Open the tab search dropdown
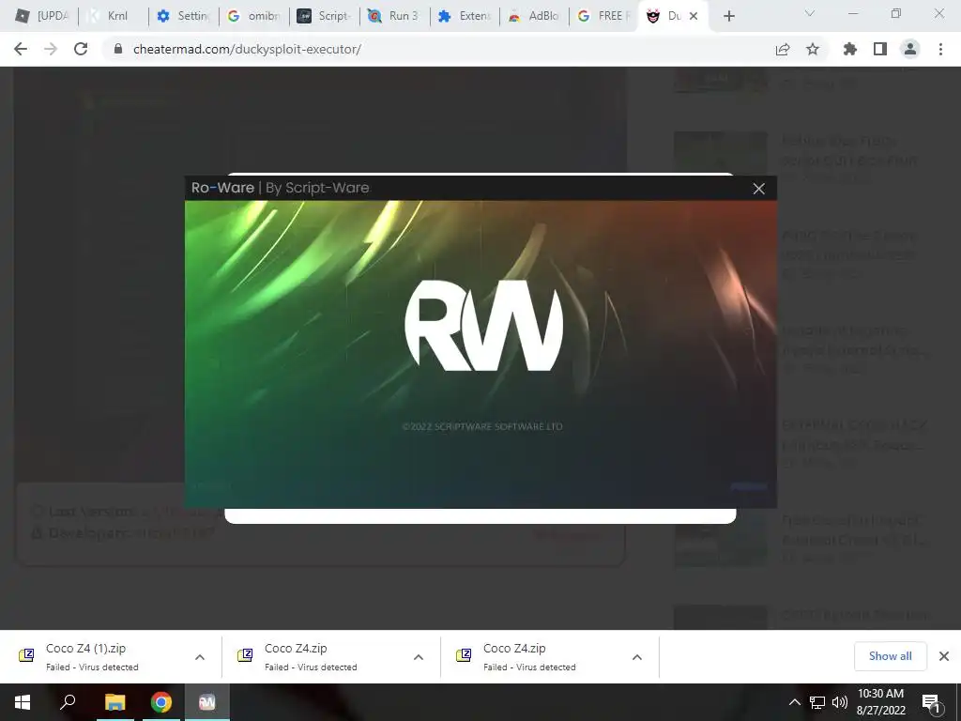This screenshot has height=721, width=961. [x=810, y=13]
